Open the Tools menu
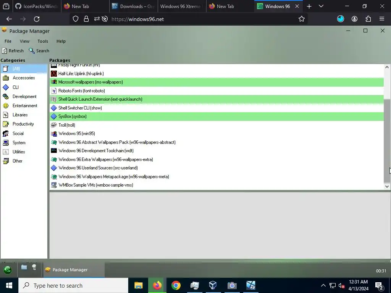The height and width of the screenshot is (293, 391). tap(43, 41)
